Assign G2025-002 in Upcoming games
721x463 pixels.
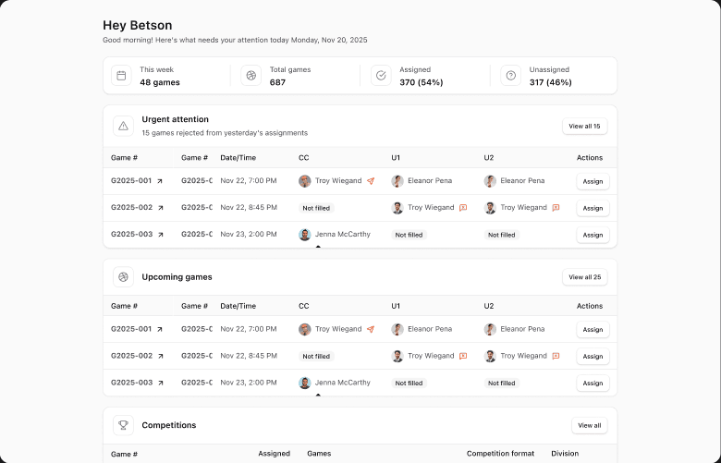[x=593, y=357]
